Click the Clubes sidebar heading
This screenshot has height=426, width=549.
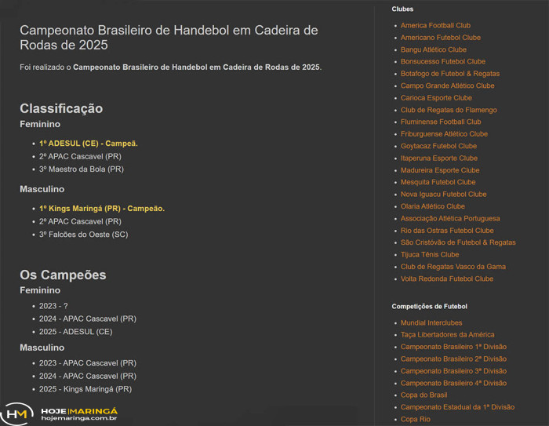coord(402,9)
